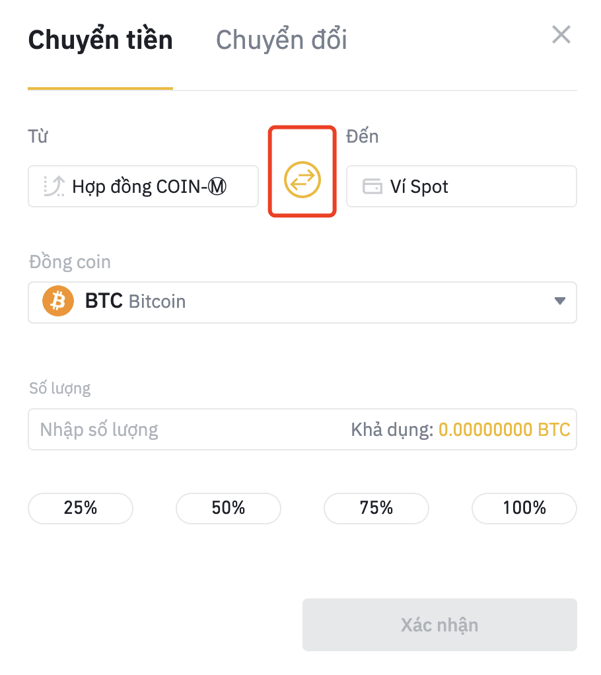Click the Xác nhận confirm button

[x=440, y=625]
